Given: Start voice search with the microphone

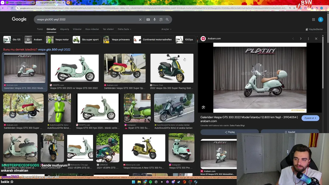Looking at the screenshot, I should point(154,20).
